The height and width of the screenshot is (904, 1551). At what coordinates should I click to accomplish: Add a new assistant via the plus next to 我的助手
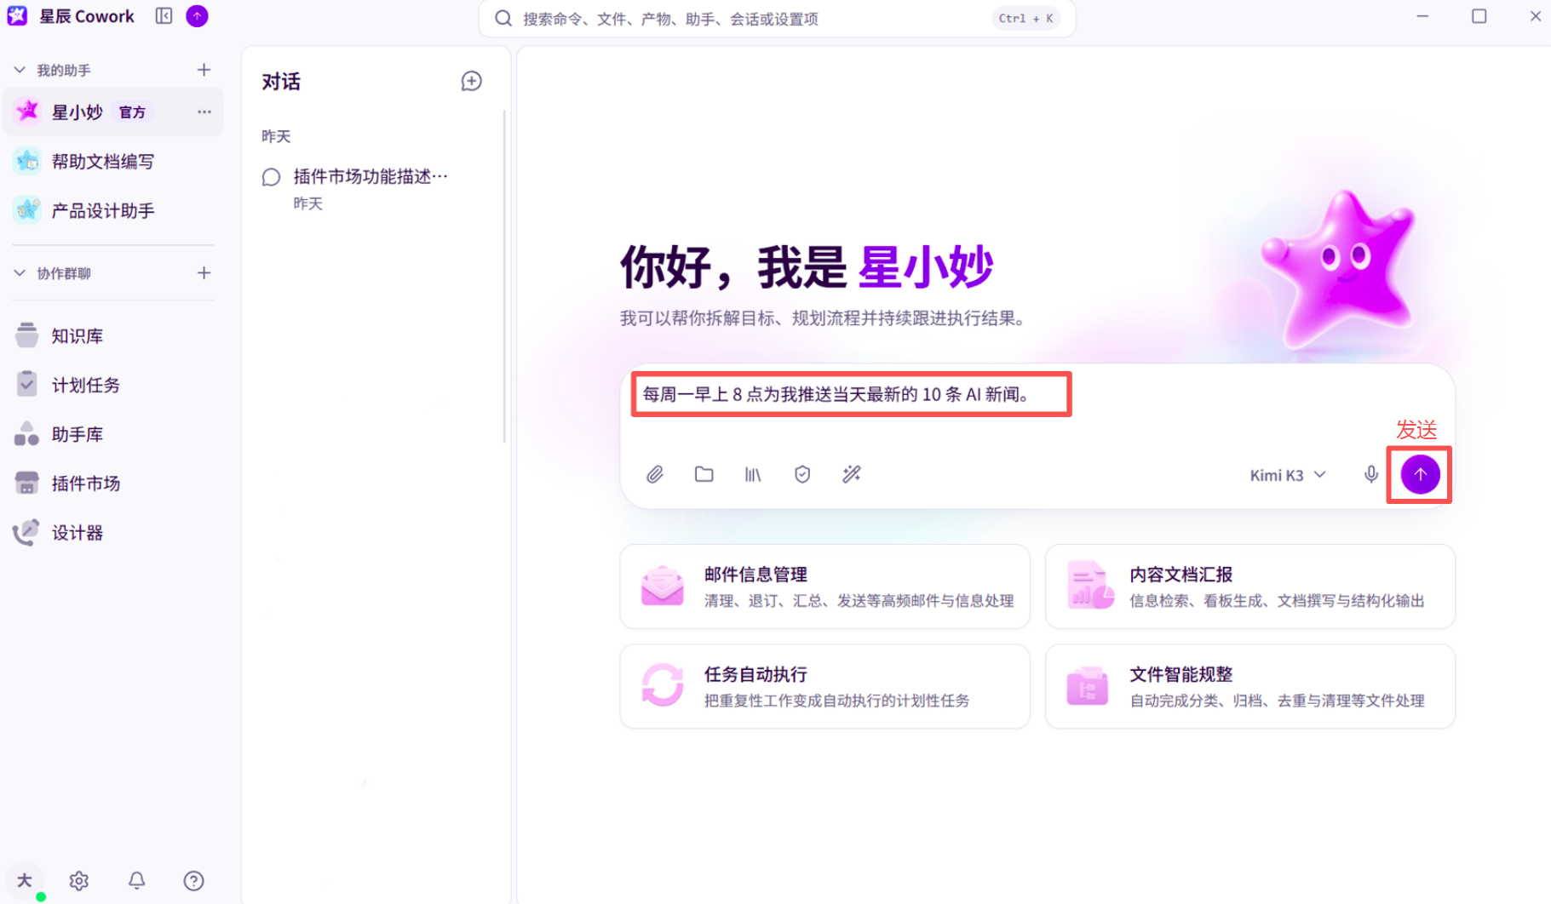tap(204, 70)
